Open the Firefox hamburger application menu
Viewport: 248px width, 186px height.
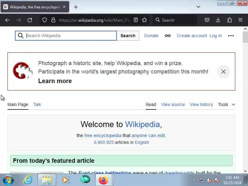click(241, 20)
